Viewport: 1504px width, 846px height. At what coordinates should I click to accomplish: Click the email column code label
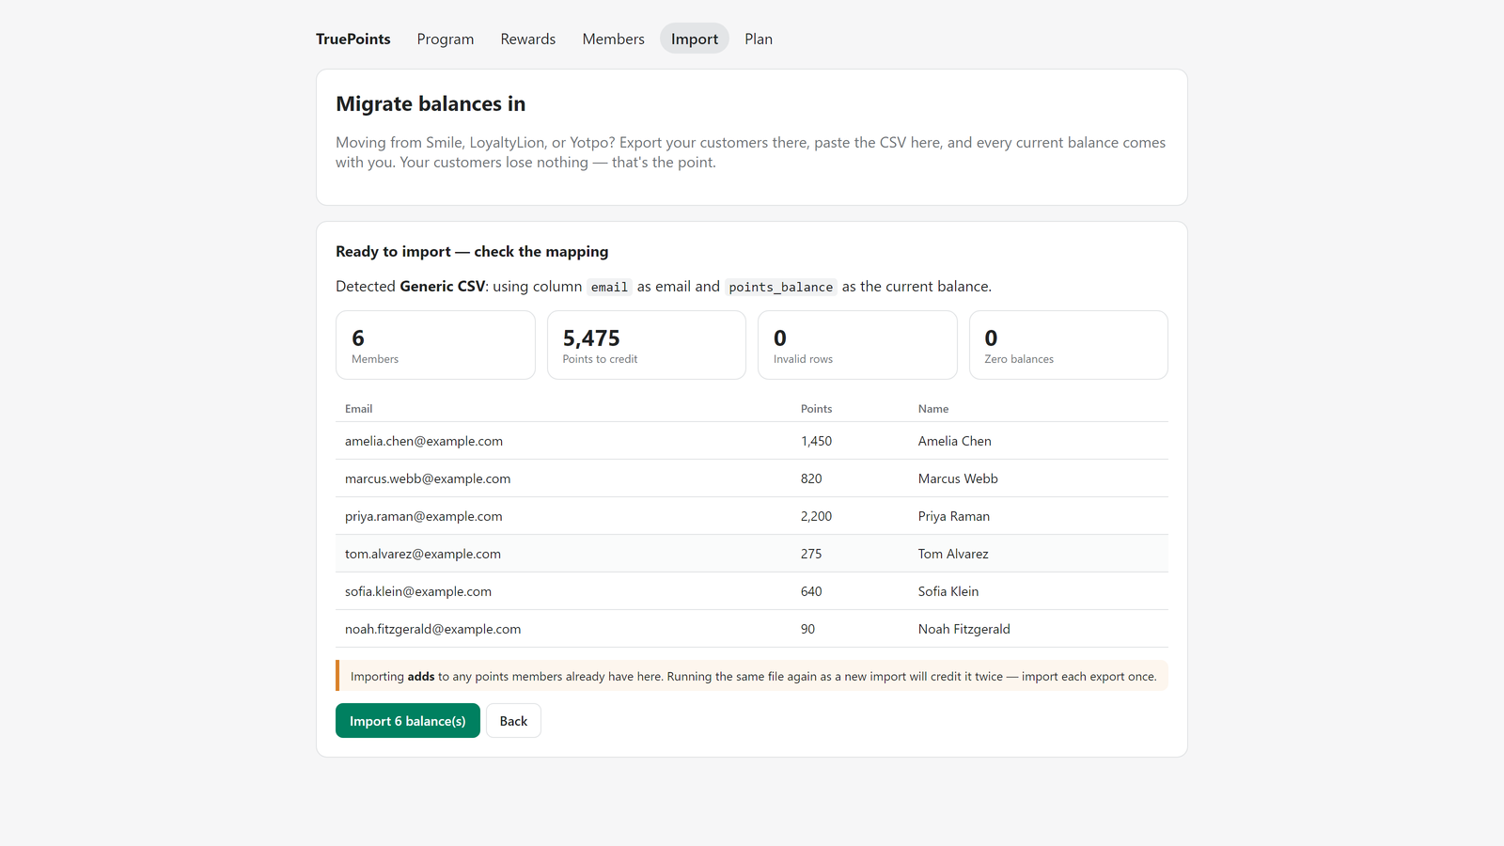coord(609,287)
